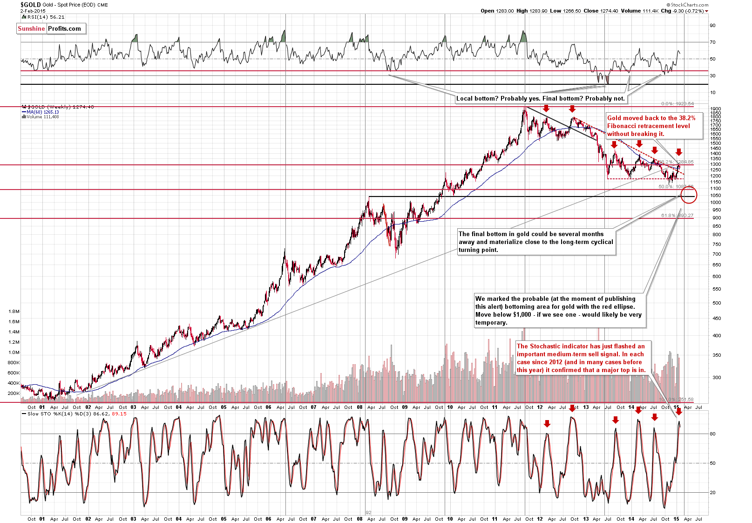Click the 100.0%: 251.58 Fibonacci label
The image size is (752, 523).
676,400
